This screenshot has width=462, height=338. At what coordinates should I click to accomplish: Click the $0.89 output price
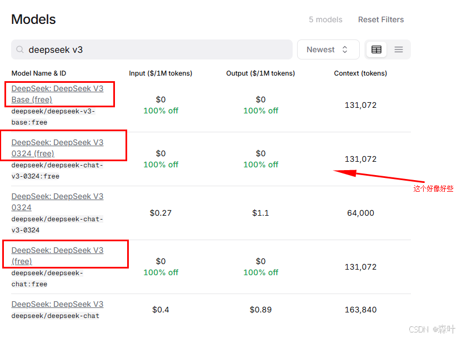tap(260, 310)
